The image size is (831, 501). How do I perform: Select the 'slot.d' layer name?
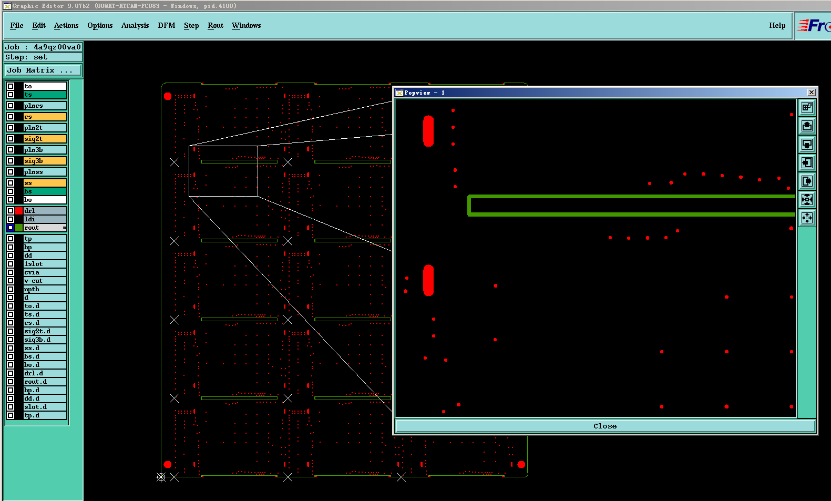(x=45, y=407)
